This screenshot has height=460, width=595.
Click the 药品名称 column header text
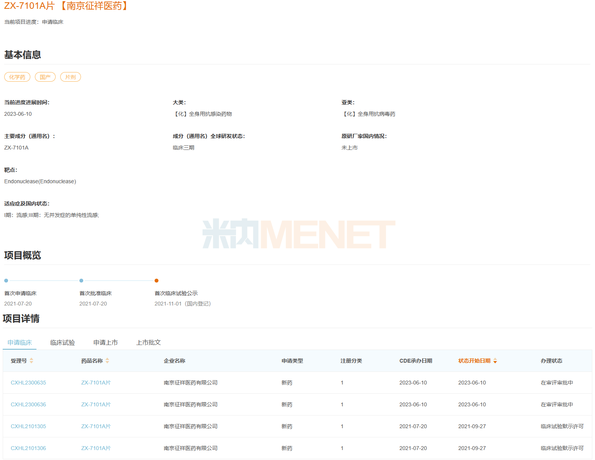(92, 361)
